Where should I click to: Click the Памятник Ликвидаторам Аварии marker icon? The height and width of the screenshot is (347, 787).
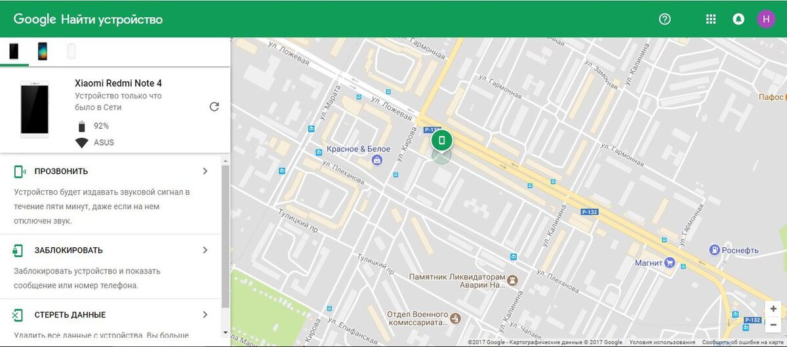[513, 280]
